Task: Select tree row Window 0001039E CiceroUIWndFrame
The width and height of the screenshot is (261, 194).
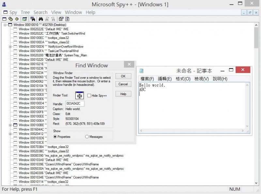Action: click(x=59, y=164)
